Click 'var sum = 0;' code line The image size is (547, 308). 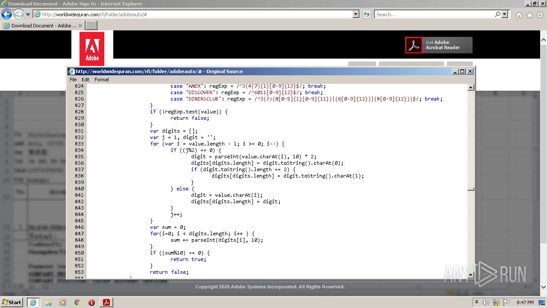[168, 227]
